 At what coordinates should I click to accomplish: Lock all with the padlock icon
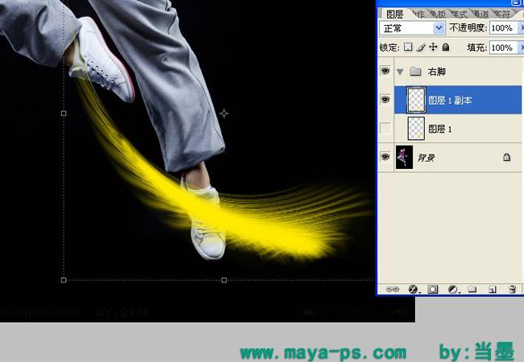click(446, 47)
